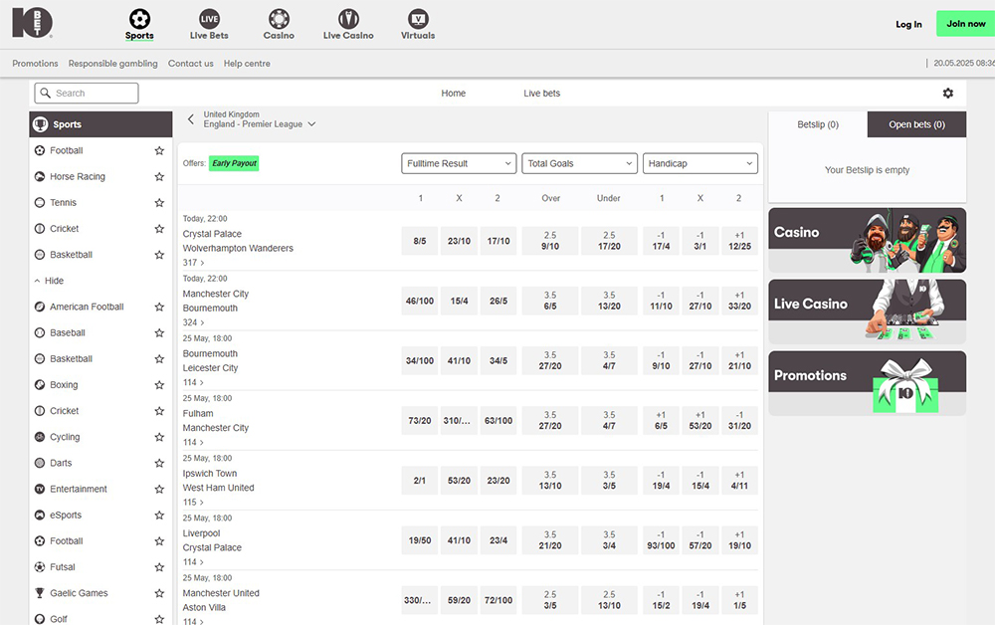Open the Help centre link
The height and width of the screenshot is (625, 995).
[x=247, y=64]
